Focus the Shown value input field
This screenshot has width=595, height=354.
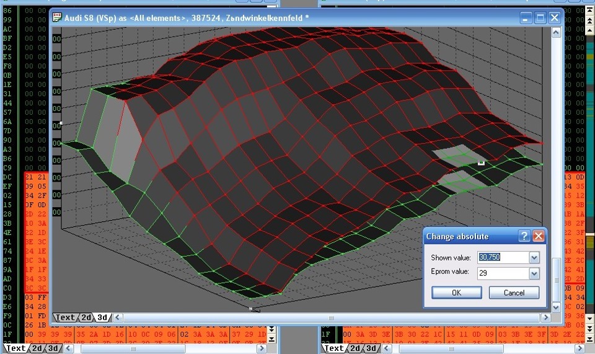point(503,257)
